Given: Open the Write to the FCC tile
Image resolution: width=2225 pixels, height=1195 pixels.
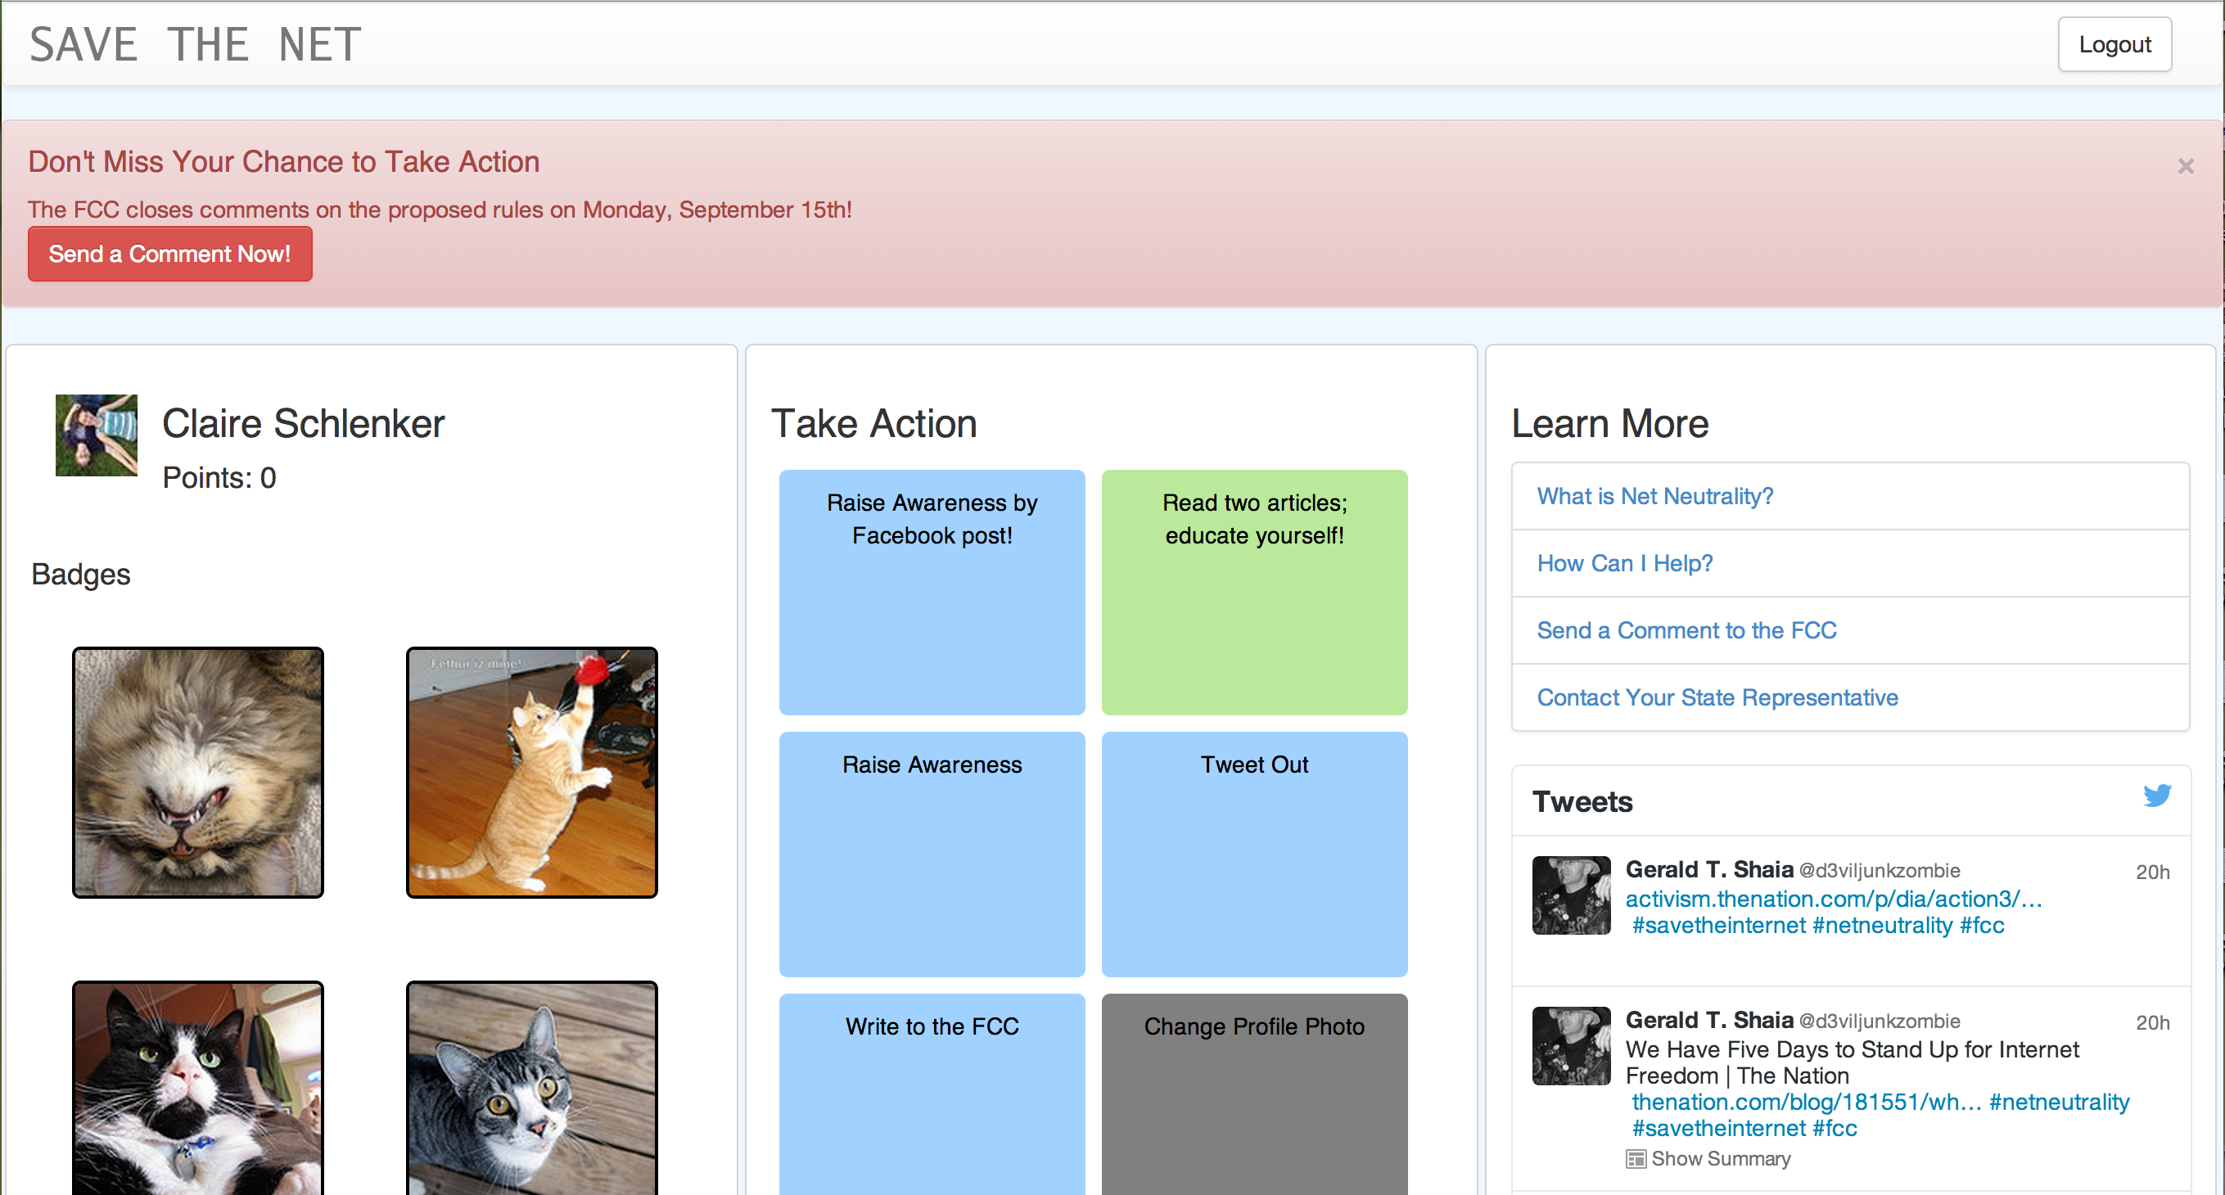Looking at the screenshot, I should 931,1094.
